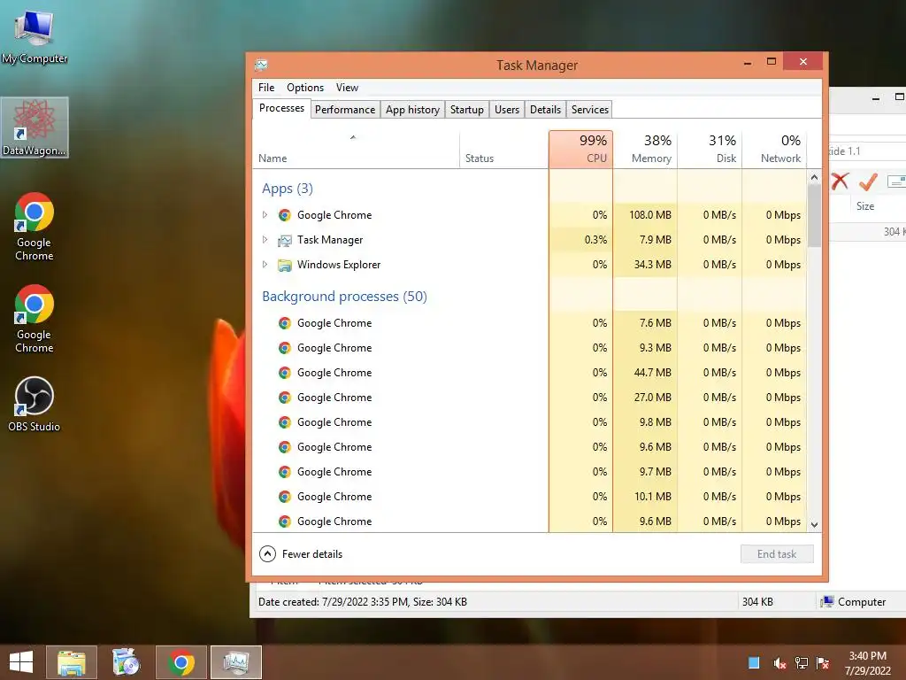Open the network tray icon
Viewport: 906px width, 680px height.
(x=802, y=663)
